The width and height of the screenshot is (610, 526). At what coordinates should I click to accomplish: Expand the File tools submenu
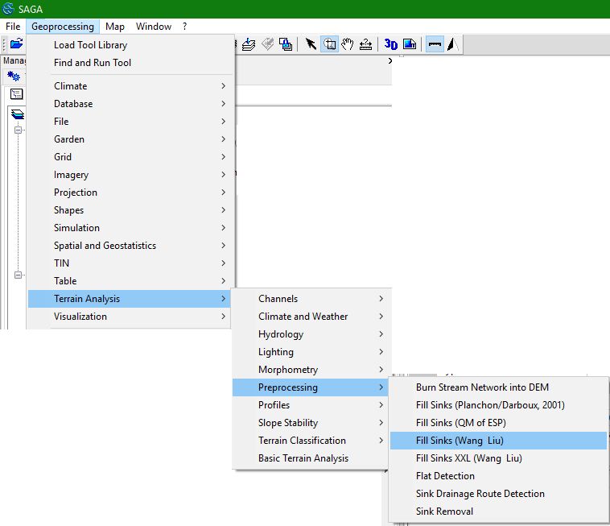coord(131,122)
